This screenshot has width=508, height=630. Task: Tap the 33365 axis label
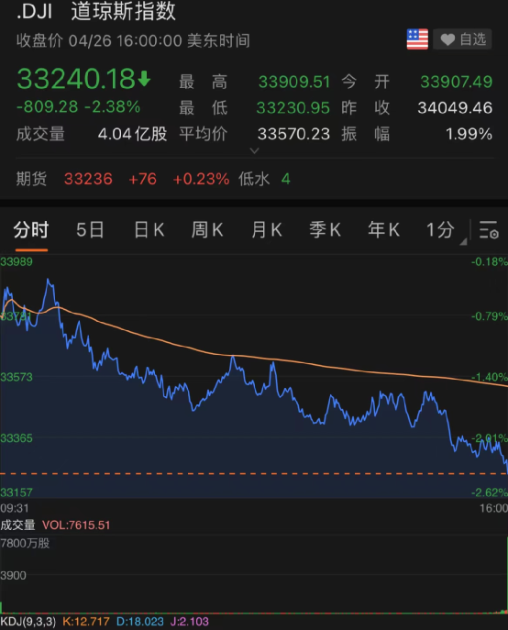click(17, 438)
